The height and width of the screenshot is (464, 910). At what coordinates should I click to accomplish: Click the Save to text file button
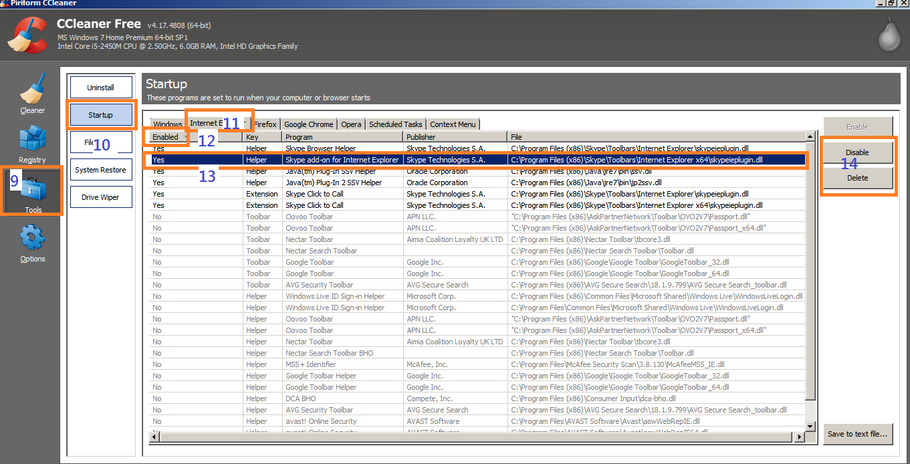857,434
